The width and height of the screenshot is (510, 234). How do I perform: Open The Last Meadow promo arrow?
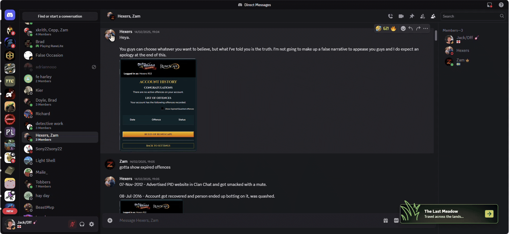489,214
